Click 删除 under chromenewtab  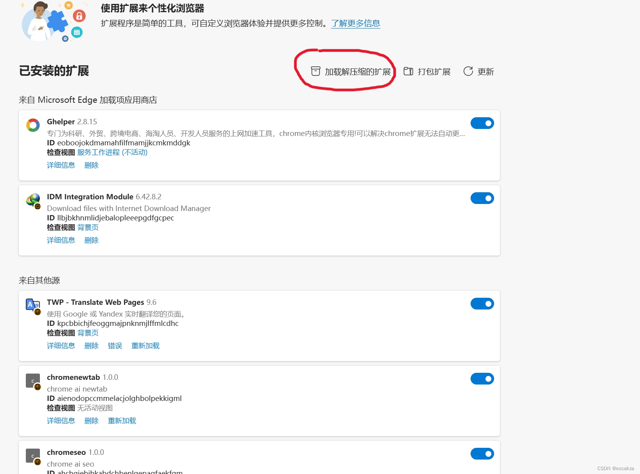tap(92, 421)
